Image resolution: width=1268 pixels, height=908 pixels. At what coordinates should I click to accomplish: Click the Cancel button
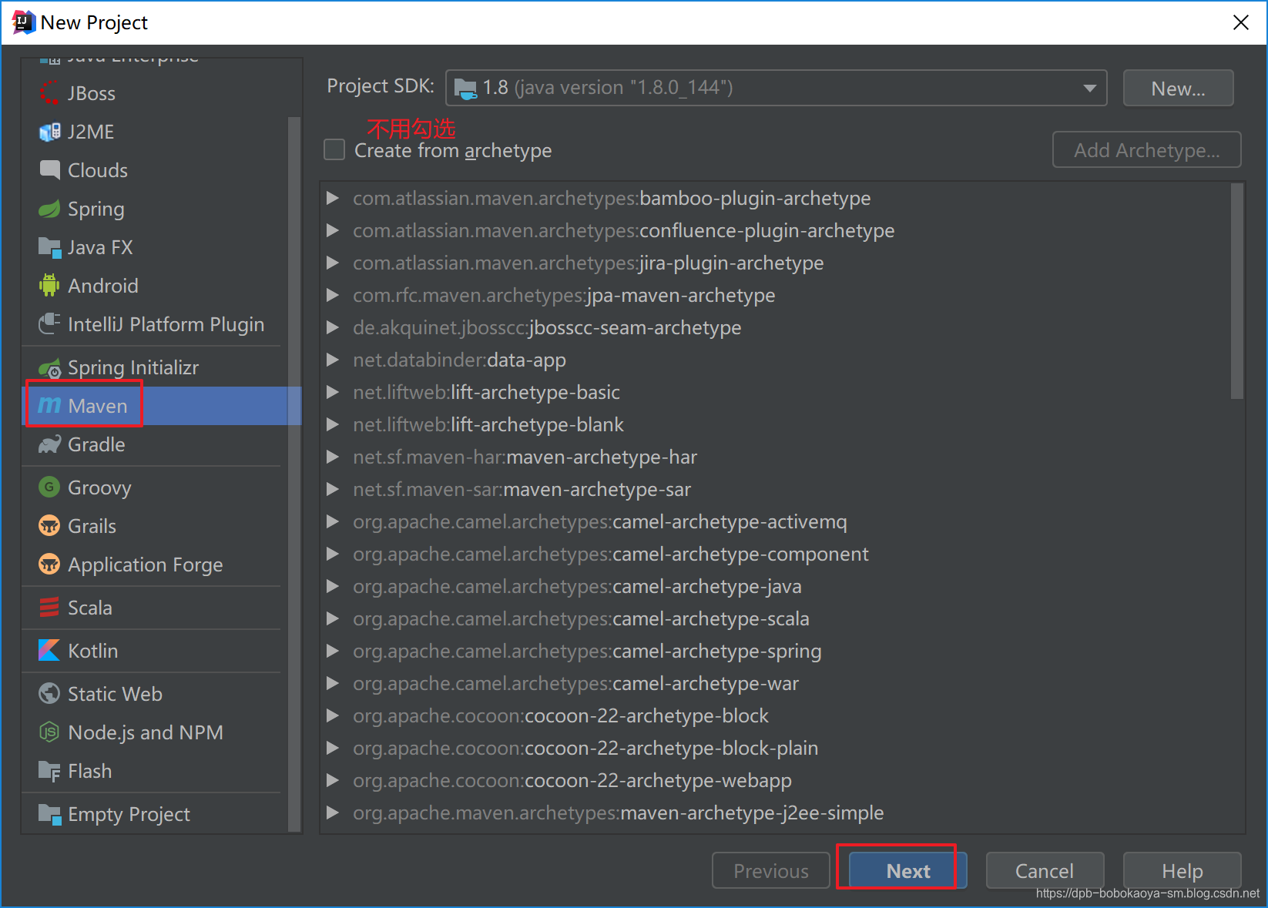(x=1045, y=870)
